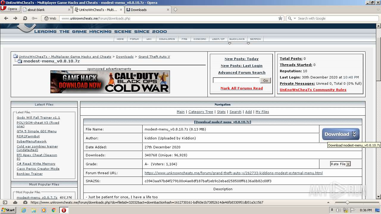Open the FORUM navigation item
The height and width of the screenshot is (214, 381).
[x=134, y=39]
